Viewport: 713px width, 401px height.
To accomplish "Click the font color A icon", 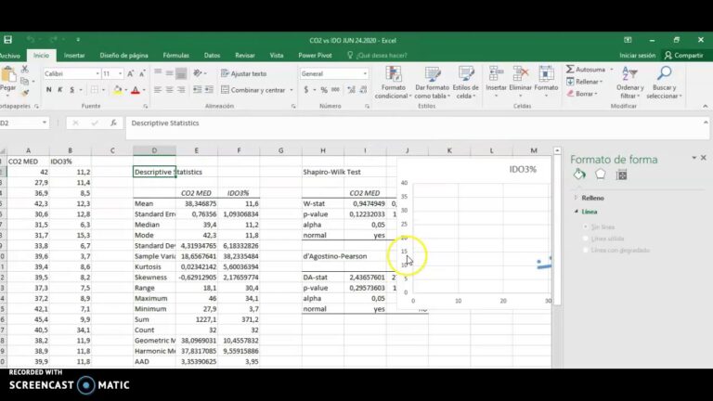I will pos(135,90).
